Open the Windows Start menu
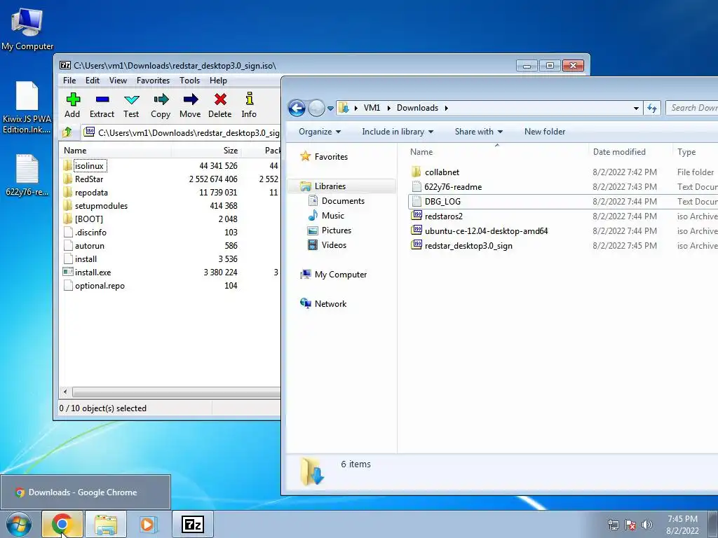This screenshot has height=538, width=718. (19, 524)
